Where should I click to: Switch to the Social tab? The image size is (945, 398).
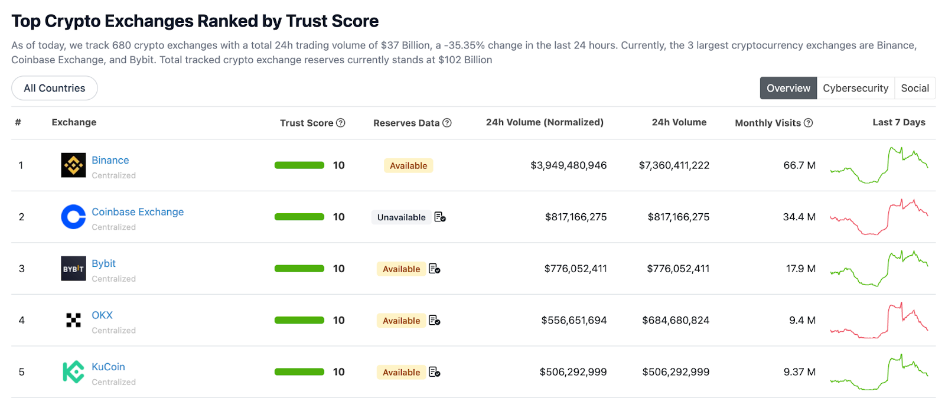pos(915,88)
